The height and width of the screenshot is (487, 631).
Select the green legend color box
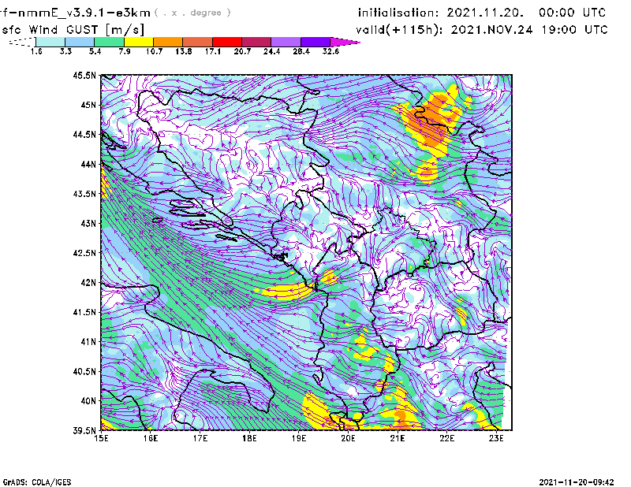[x=110, y=42]
